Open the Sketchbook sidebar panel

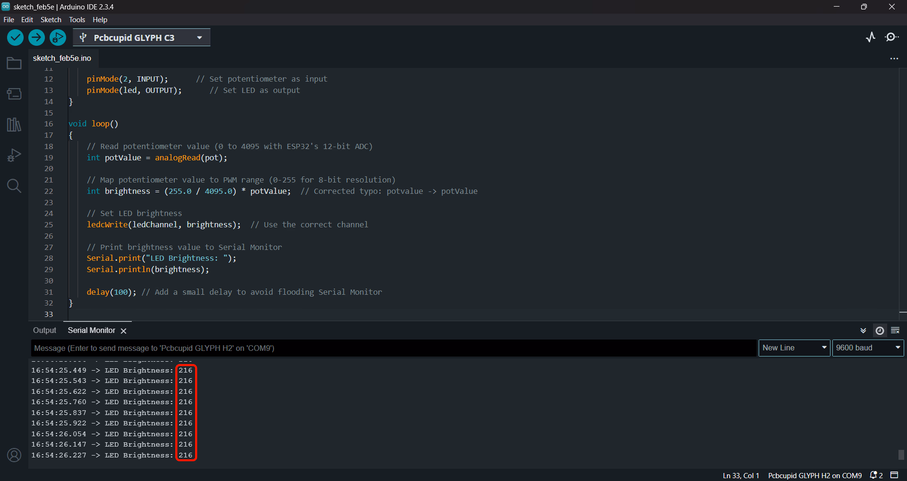(x=14, y=63)
